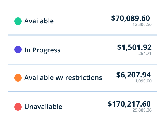165x129 pixels.
Task: Click the $6,207.94 amount
Action: 133,75
